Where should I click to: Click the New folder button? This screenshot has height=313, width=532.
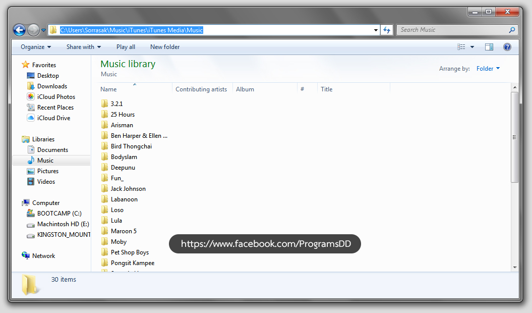(x=165, y=47)
